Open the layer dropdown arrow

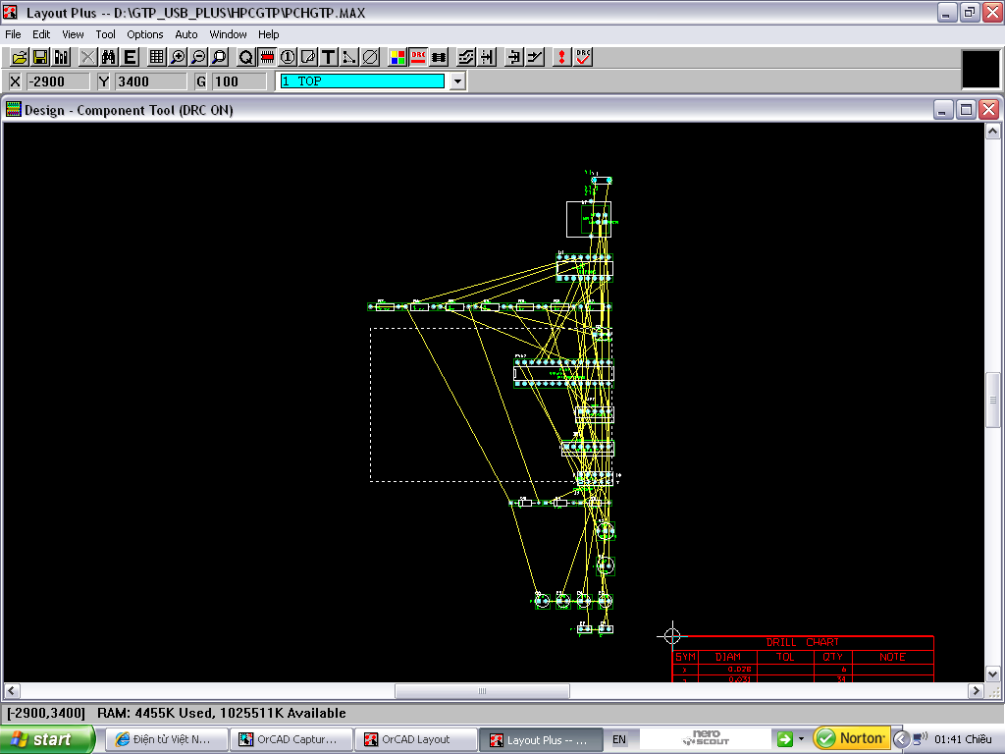coord(457,81)
